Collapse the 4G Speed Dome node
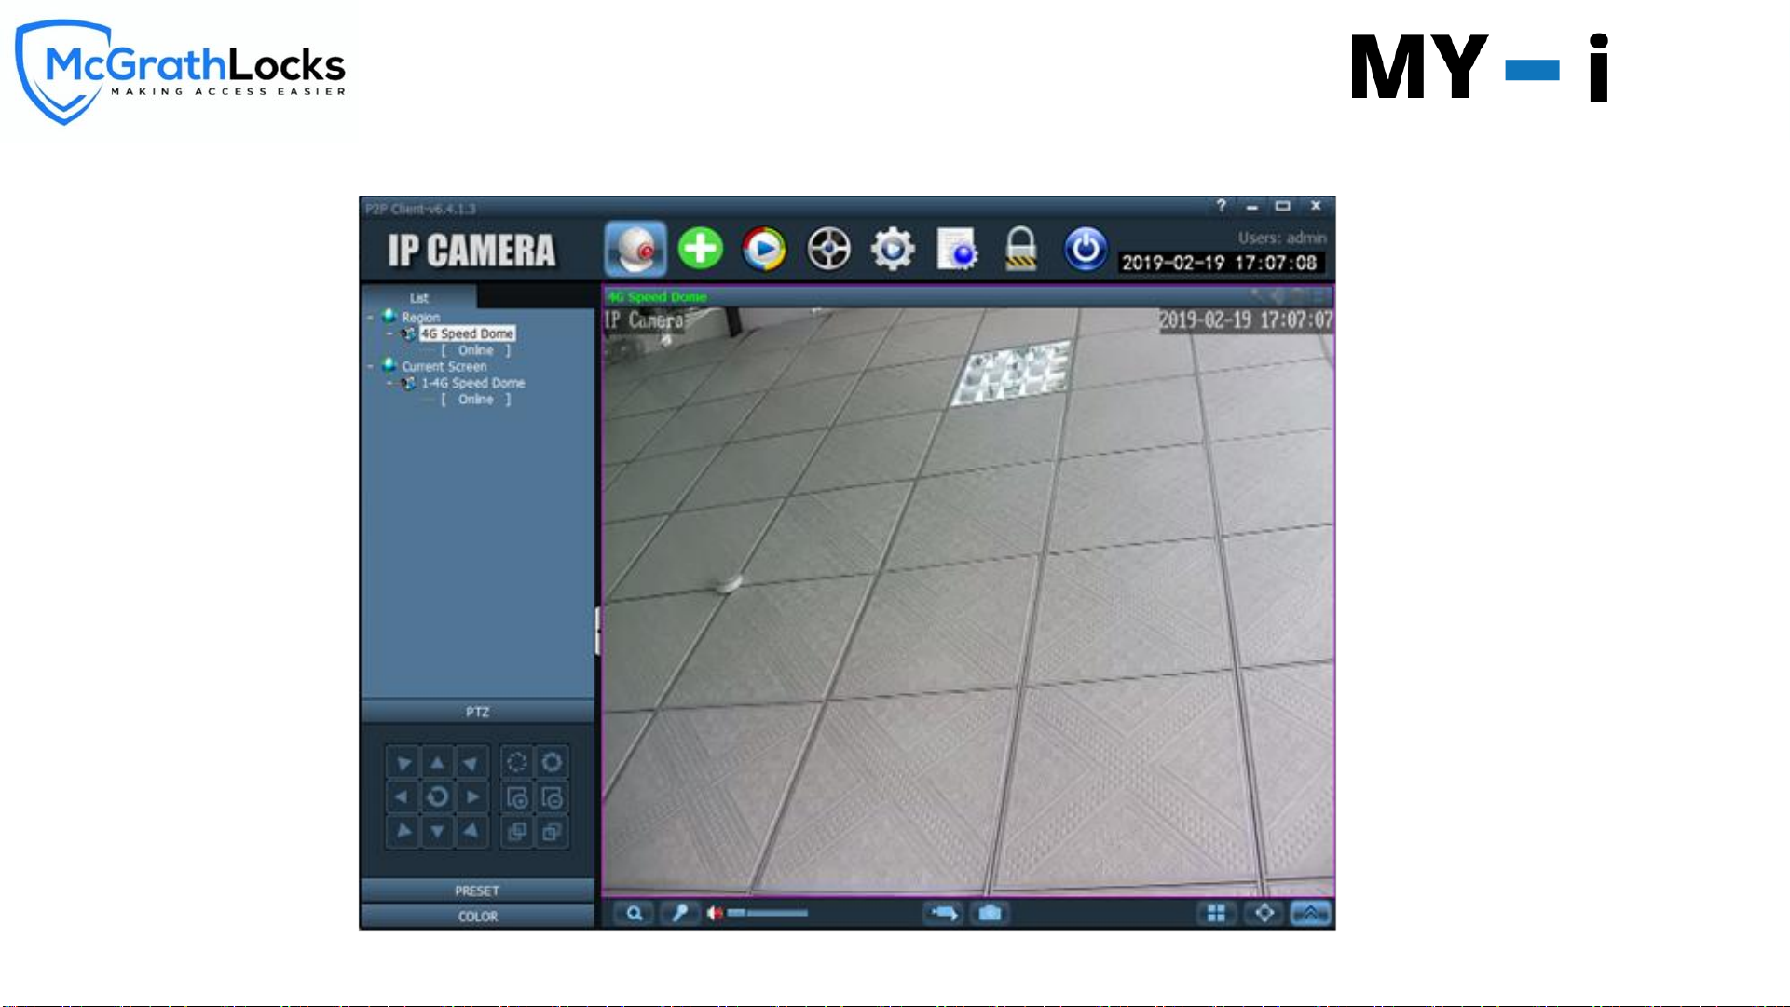Screen dimensions: 1790x1007 click(x=390, y=333)
